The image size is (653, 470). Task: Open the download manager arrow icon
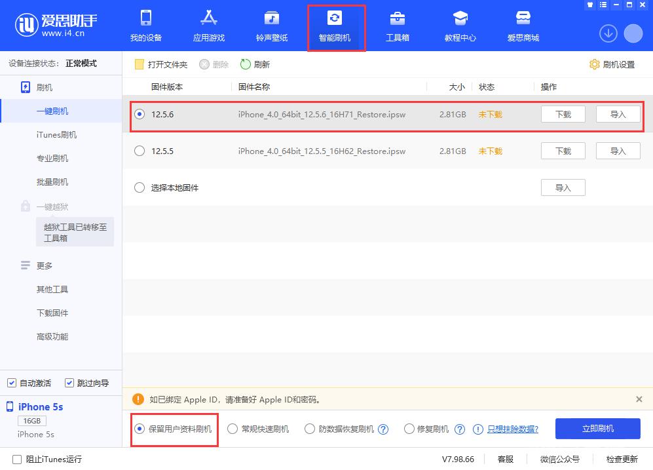click(608, 33)
